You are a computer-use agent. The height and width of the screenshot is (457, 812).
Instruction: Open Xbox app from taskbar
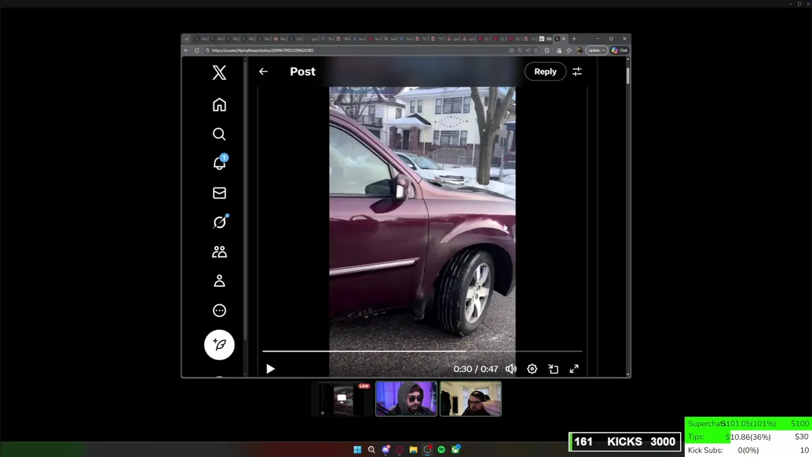(455, 449)
